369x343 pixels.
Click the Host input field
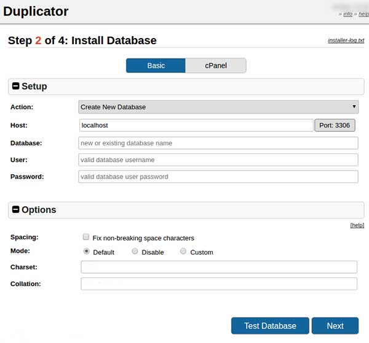[196, 125]
